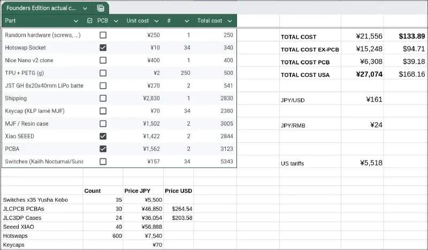Check the PCB box for Nice Nano v2 clone

[x=103, y=60]
